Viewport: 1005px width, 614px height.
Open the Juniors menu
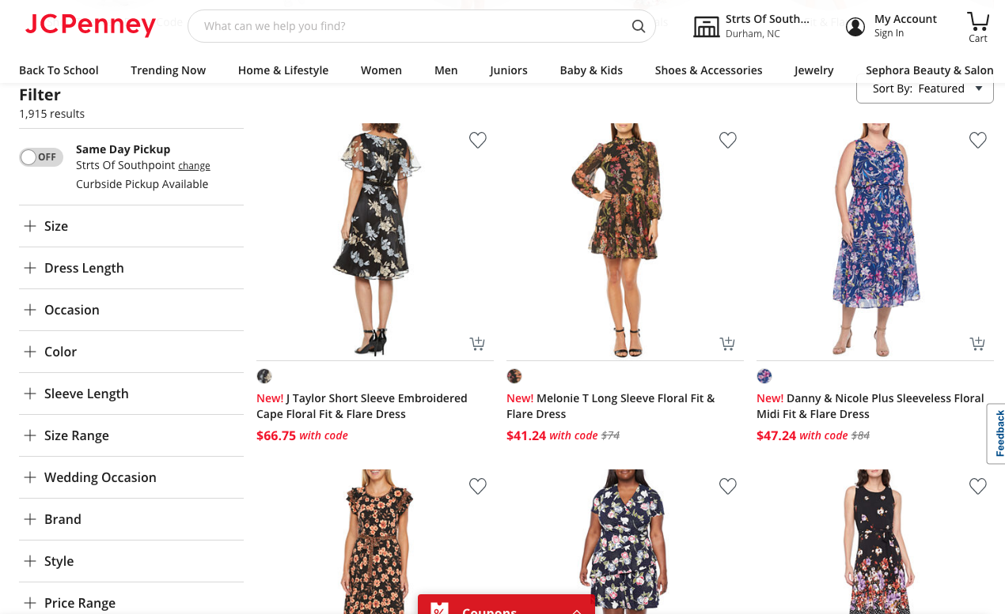click(x=509, y=70)
